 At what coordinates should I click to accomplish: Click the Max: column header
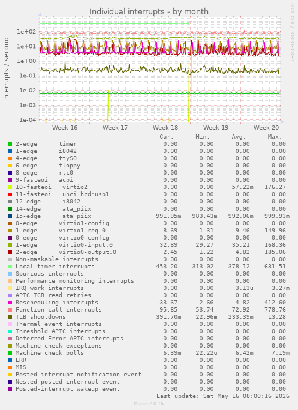coord(275,137)
